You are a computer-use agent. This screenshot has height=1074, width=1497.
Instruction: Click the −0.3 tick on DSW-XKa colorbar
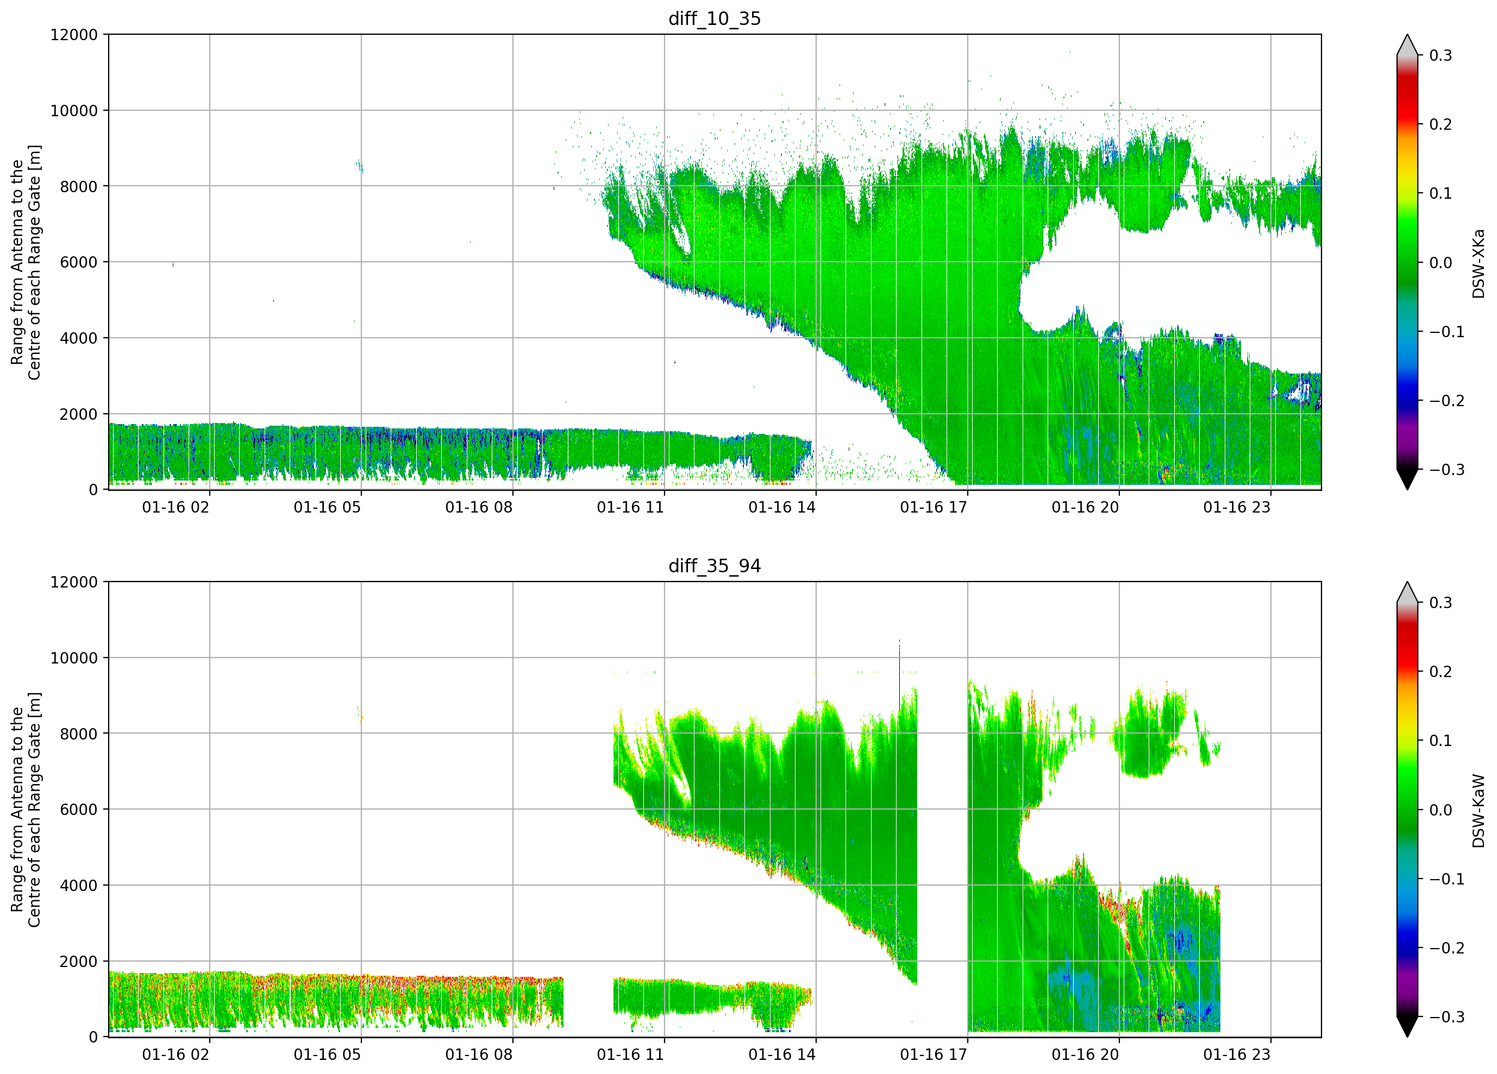click(1447, 470)
